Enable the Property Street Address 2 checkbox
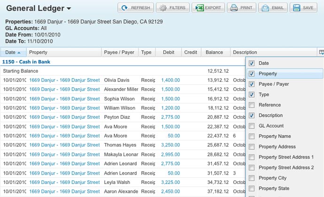This screenshot has width=324, height=197. click(x=252, y=167)
